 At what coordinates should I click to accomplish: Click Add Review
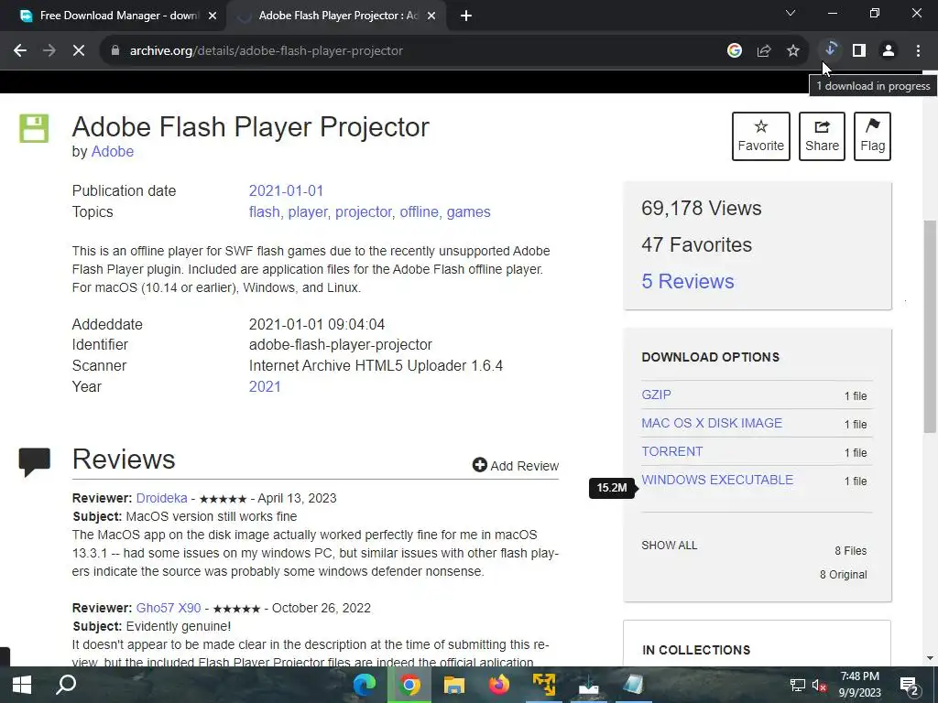[516, 466]
